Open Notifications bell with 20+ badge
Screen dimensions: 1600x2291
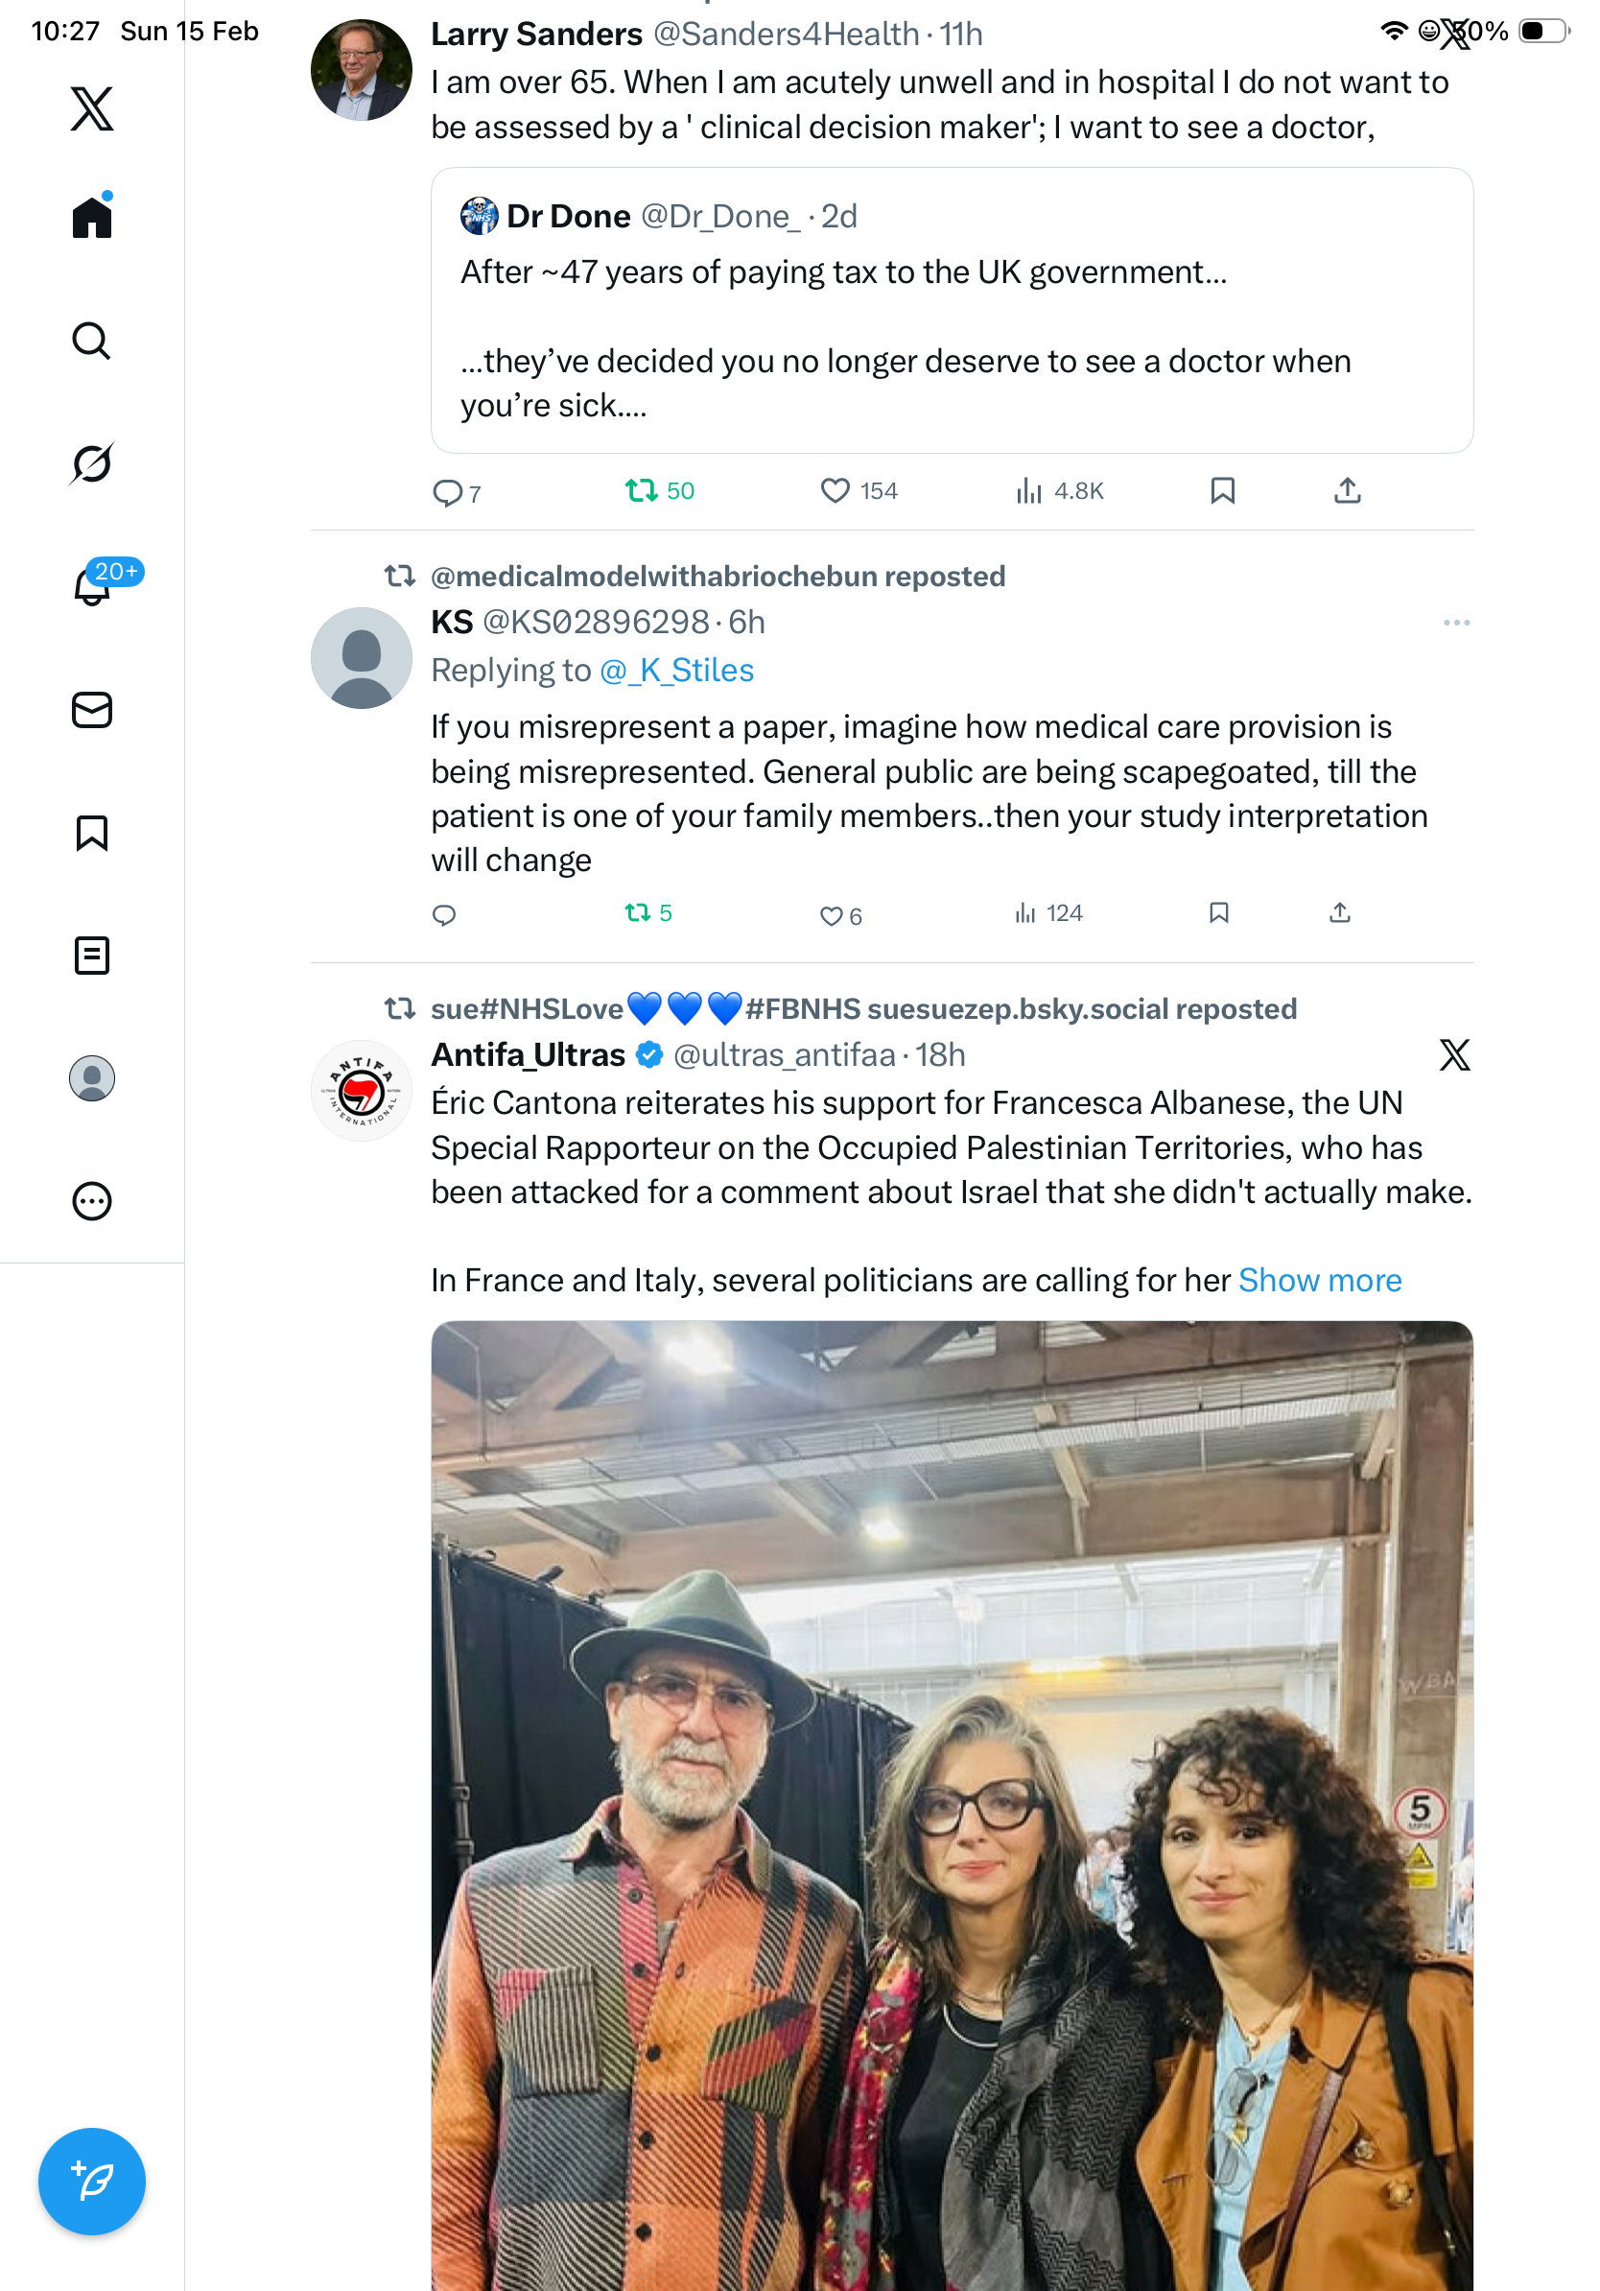[92, 586]
